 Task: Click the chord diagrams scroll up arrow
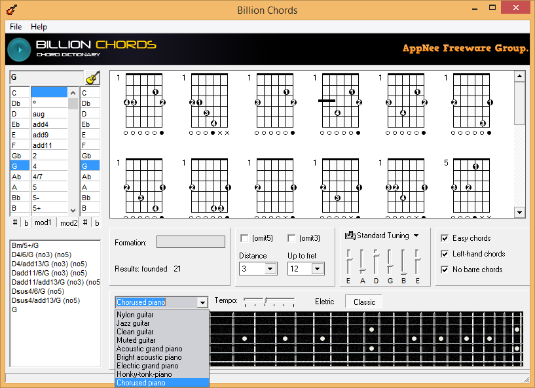click(519, 76)
